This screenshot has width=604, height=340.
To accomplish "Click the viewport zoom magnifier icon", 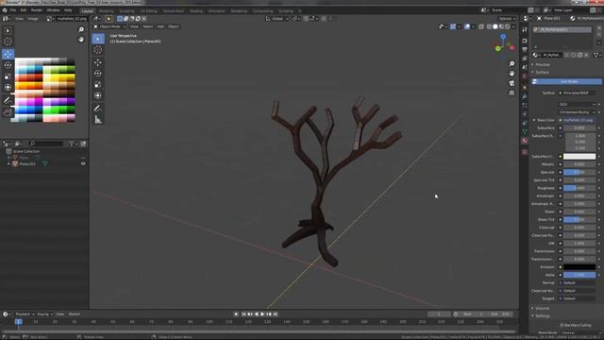I will [512, 64].
